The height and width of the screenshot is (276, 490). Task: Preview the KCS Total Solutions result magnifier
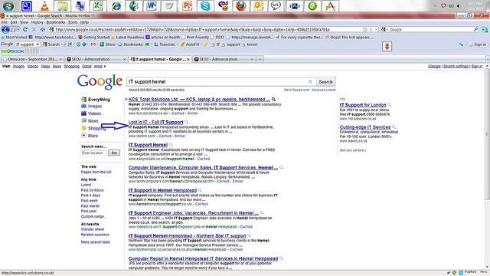pyautogui.click(x=274, y=99)
